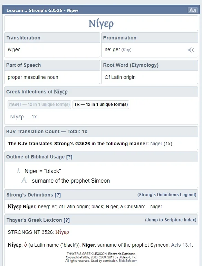Click the large Νίγερ headword
Viewport: 202px width, 266px height.
101,24
